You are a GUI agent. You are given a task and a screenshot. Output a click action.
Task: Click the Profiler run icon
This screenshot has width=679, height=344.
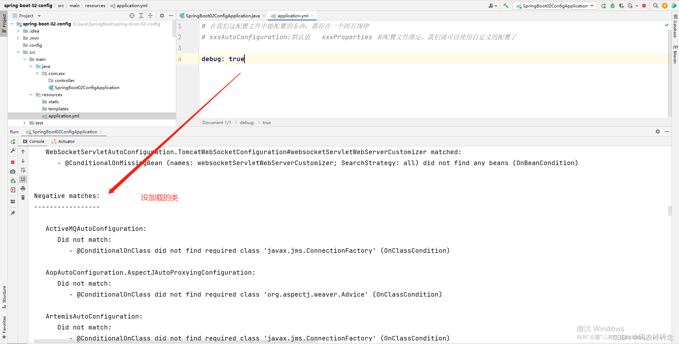click(630, 6)
